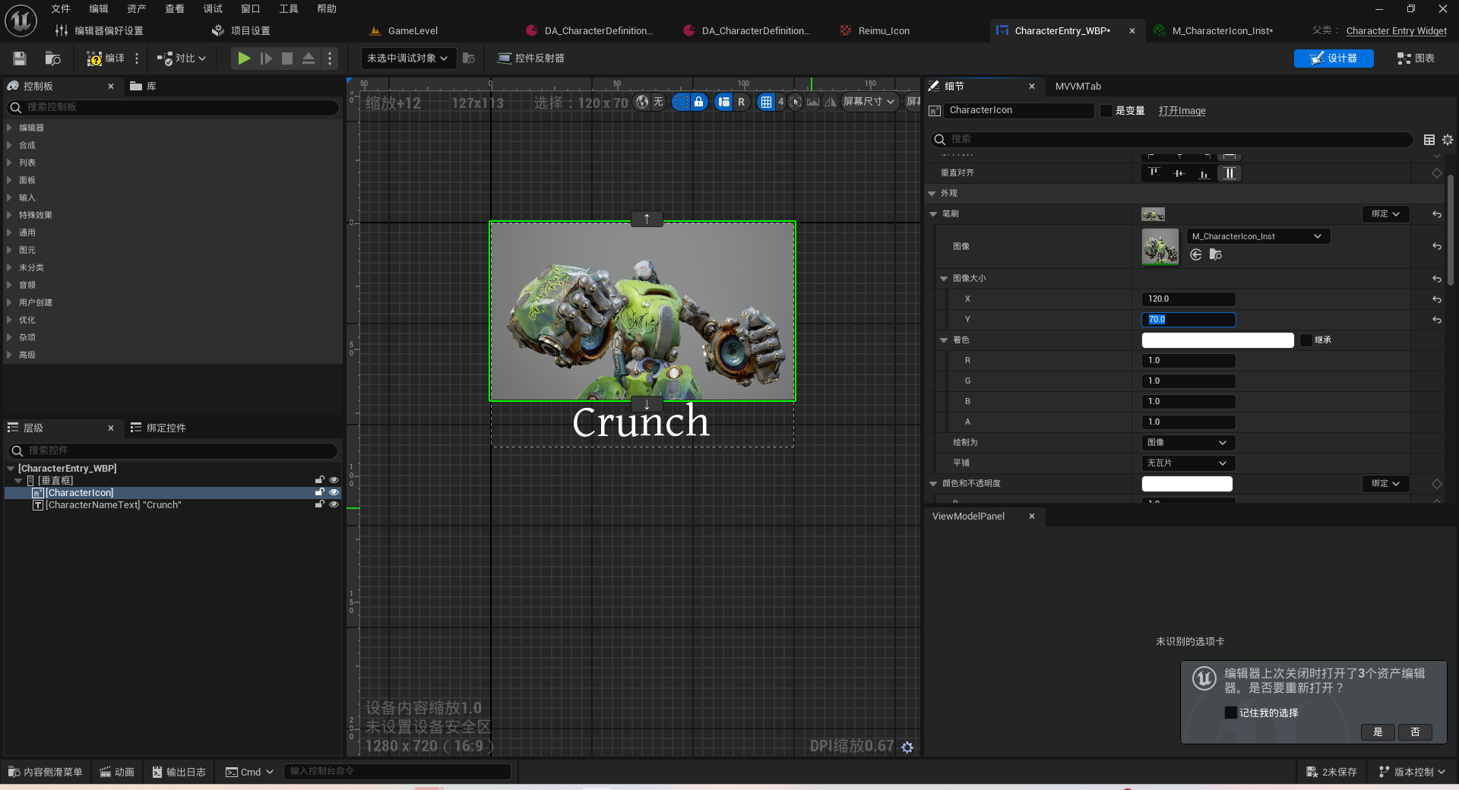Check 记住我的选择 in restore popup
Screen dimensions: 1459x790
(1231, 713)
